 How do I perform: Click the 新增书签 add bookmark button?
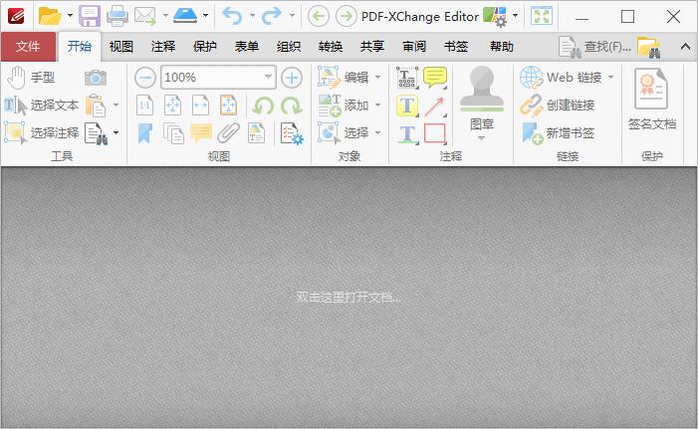pos(559,132)
